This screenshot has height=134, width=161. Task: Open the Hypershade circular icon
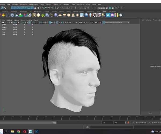tap(110, 8)
